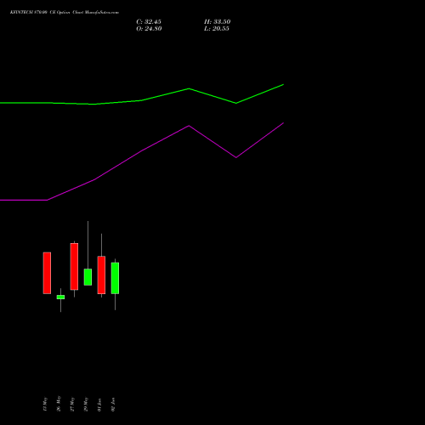Select the red candle for 01 Jun
Image resolution: width=425 pixels, height=425 pixels.
(x=101, y=275)
